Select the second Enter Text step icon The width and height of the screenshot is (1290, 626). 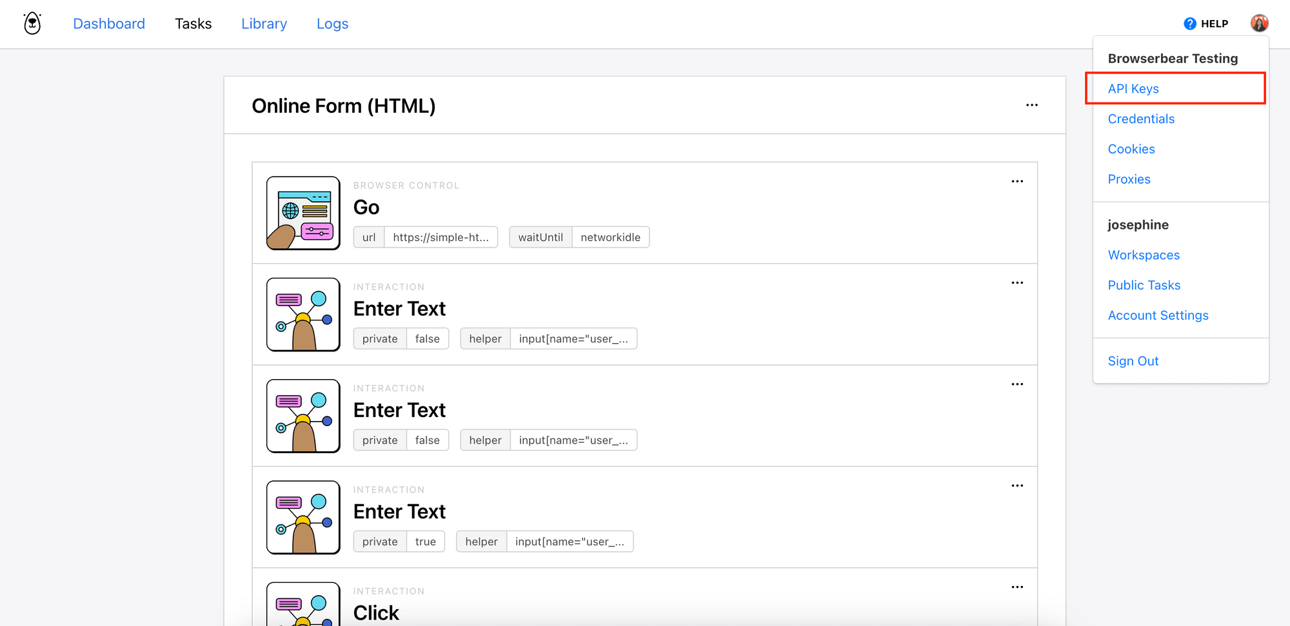(303, 416)
